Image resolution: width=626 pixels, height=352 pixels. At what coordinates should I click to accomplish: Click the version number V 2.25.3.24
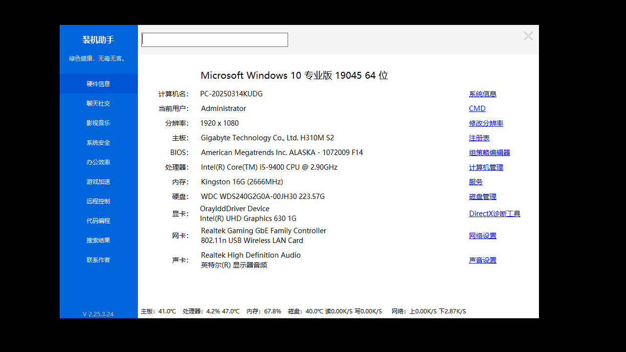point(98,314)
